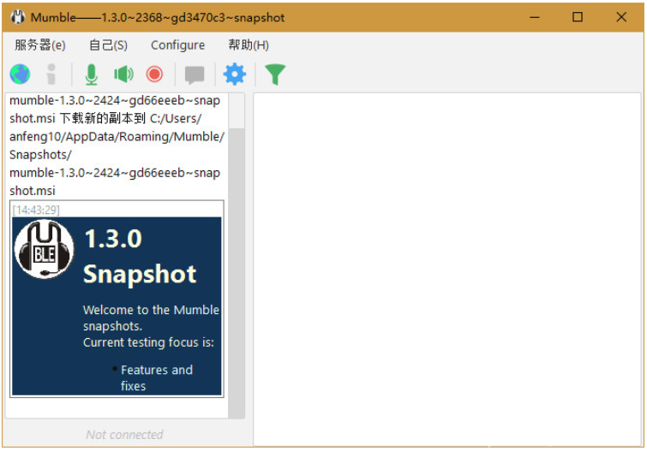Click the [14:43:29] timestamp

(36, 211)
